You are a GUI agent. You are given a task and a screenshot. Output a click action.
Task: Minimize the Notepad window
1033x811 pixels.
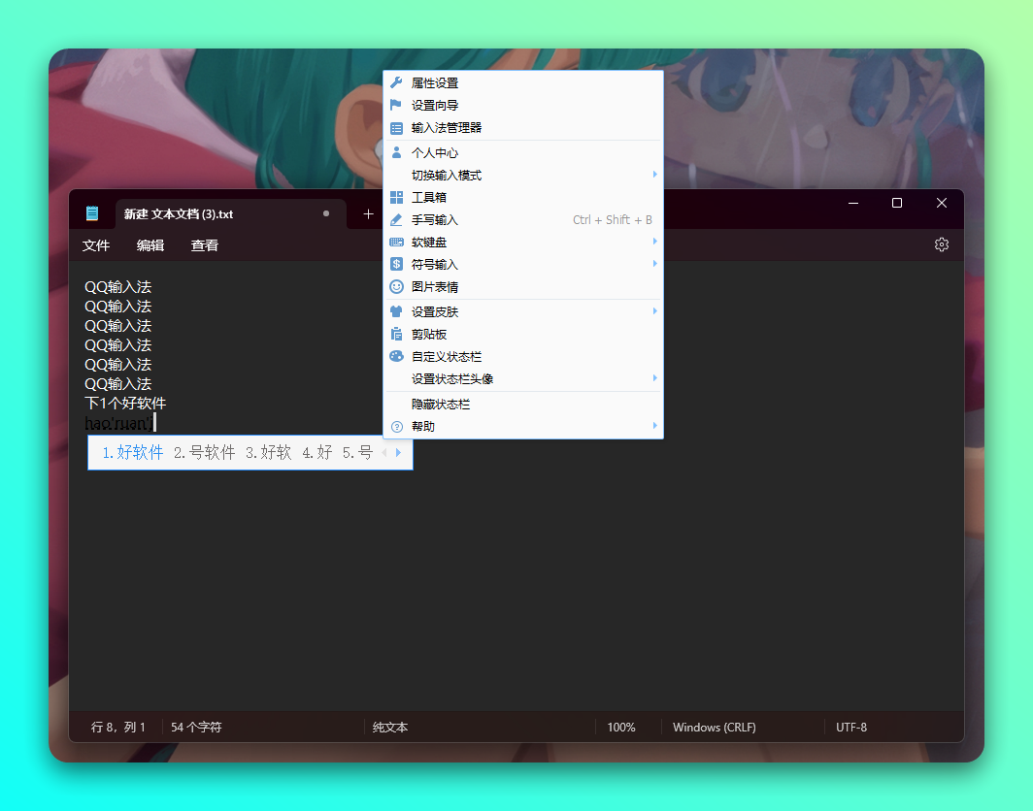click(x=853, y=203)
